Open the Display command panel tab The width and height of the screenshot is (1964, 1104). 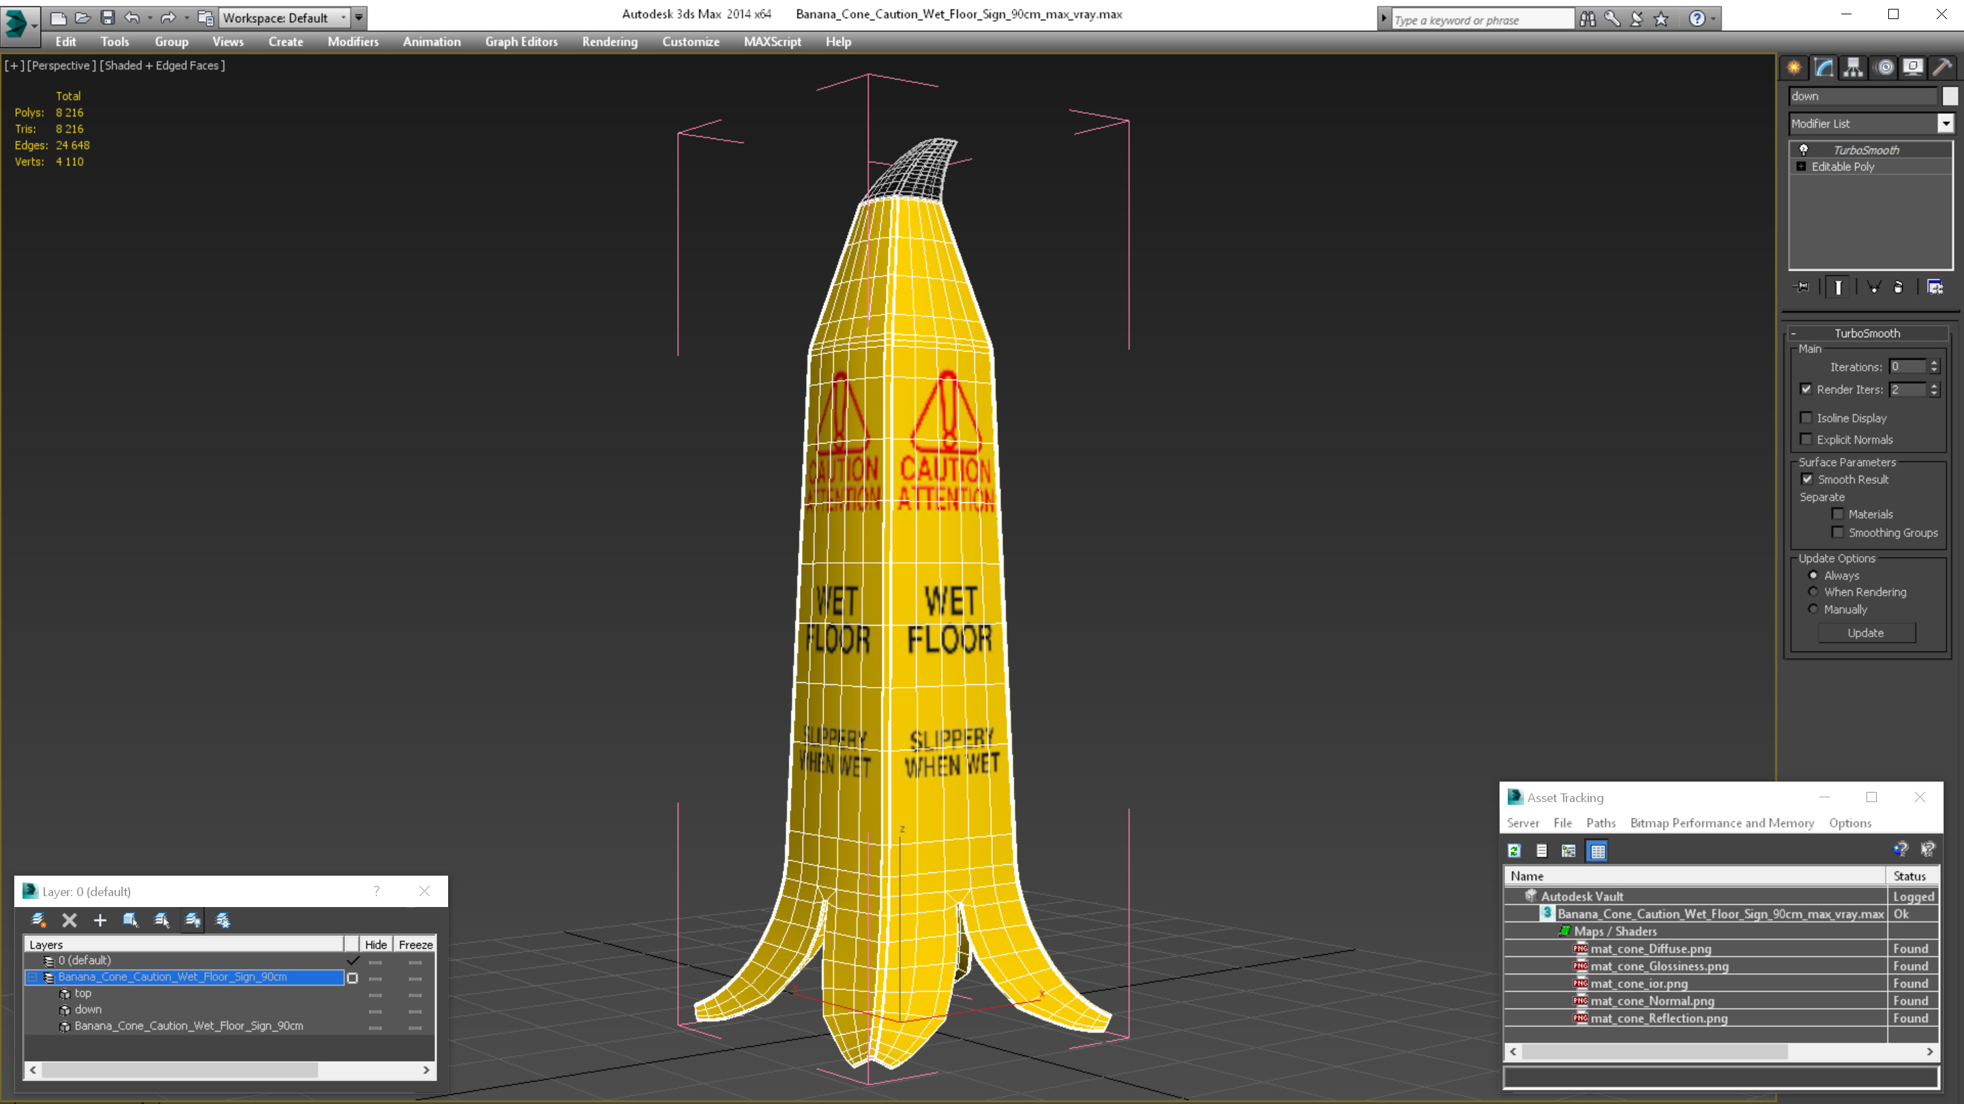pyautogui.click(x=1913, y=68)
